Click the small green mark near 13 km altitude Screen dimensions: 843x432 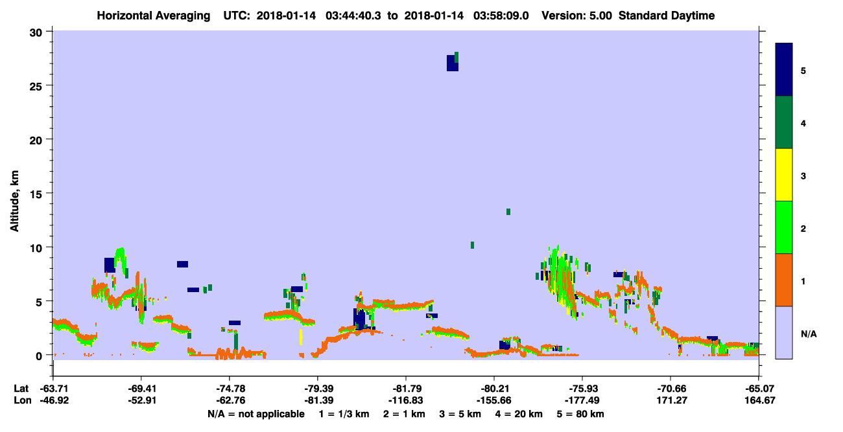[508, 212]
